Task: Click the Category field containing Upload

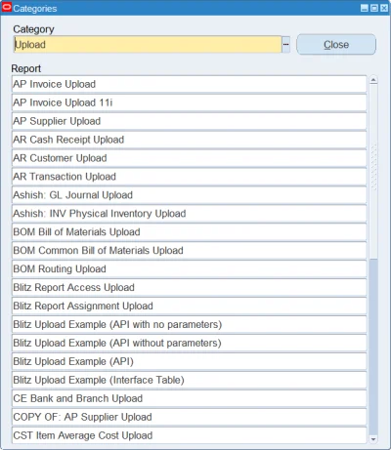Action: coord(148,45)
